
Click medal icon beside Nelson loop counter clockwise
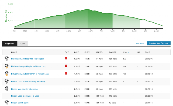coord(6,89)
